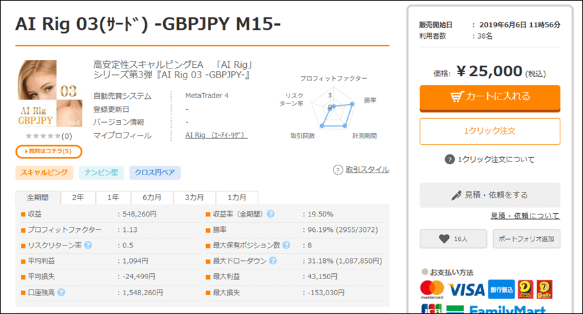Click the 収益率 value 19.50%

pos(321,215)
